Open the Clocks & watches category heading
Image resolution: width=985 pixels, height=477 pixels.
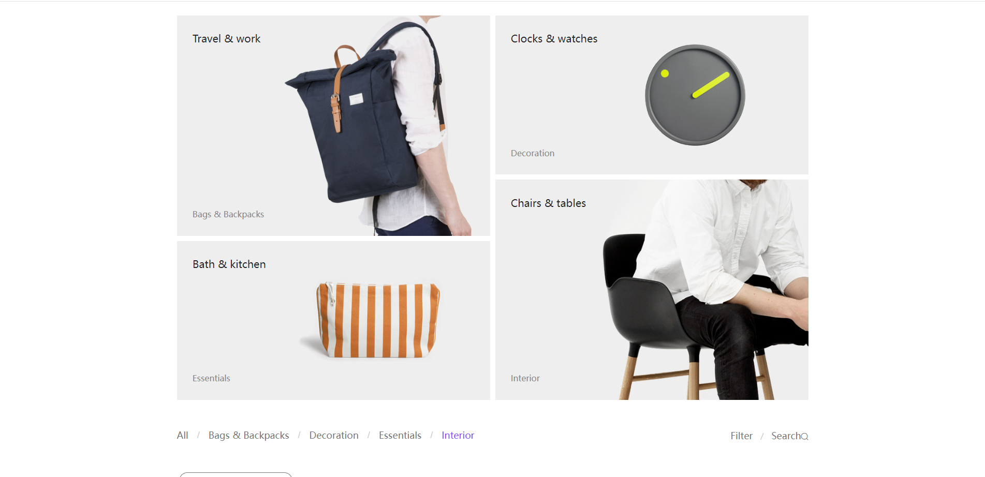[x=554, y=39]
